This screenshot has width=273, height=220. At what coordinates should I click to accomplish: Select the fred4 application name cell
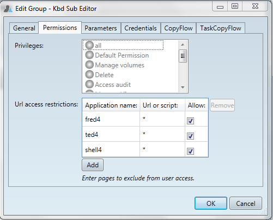[x=111, y=119]
